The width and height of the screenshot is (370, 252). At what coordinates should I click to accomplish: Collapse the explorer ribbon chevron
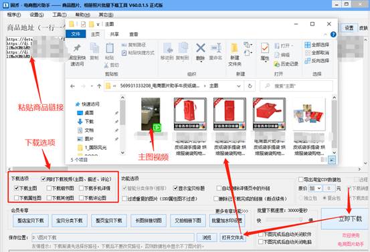pyautogui.click(x=325, y=35)
